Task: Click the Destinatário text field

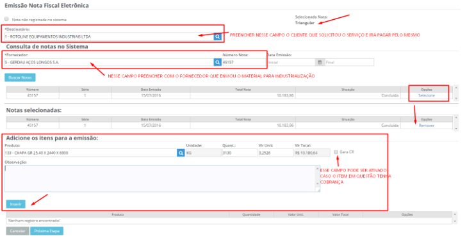Action: click(x=109, y=36)
